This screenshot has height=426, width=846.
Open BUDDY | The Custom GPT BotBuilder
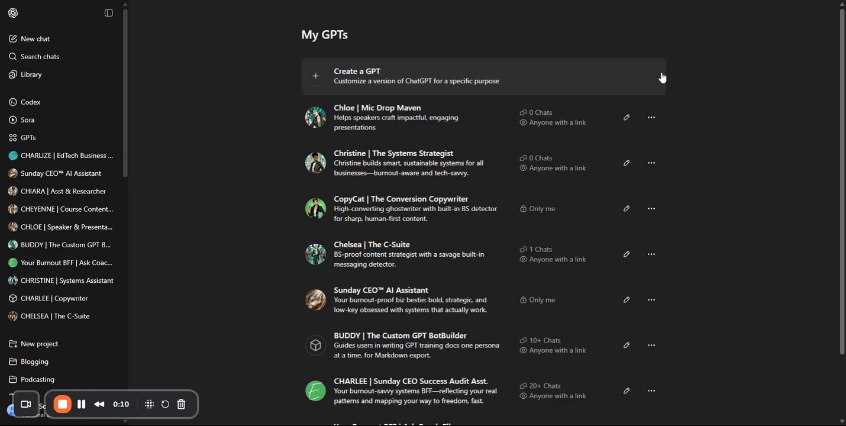(x=400, y=335)
